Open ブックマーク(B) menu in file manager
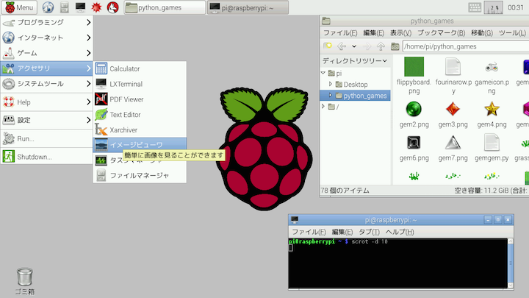The height and width of the screenshot is (298, 529). click(441, 33)
